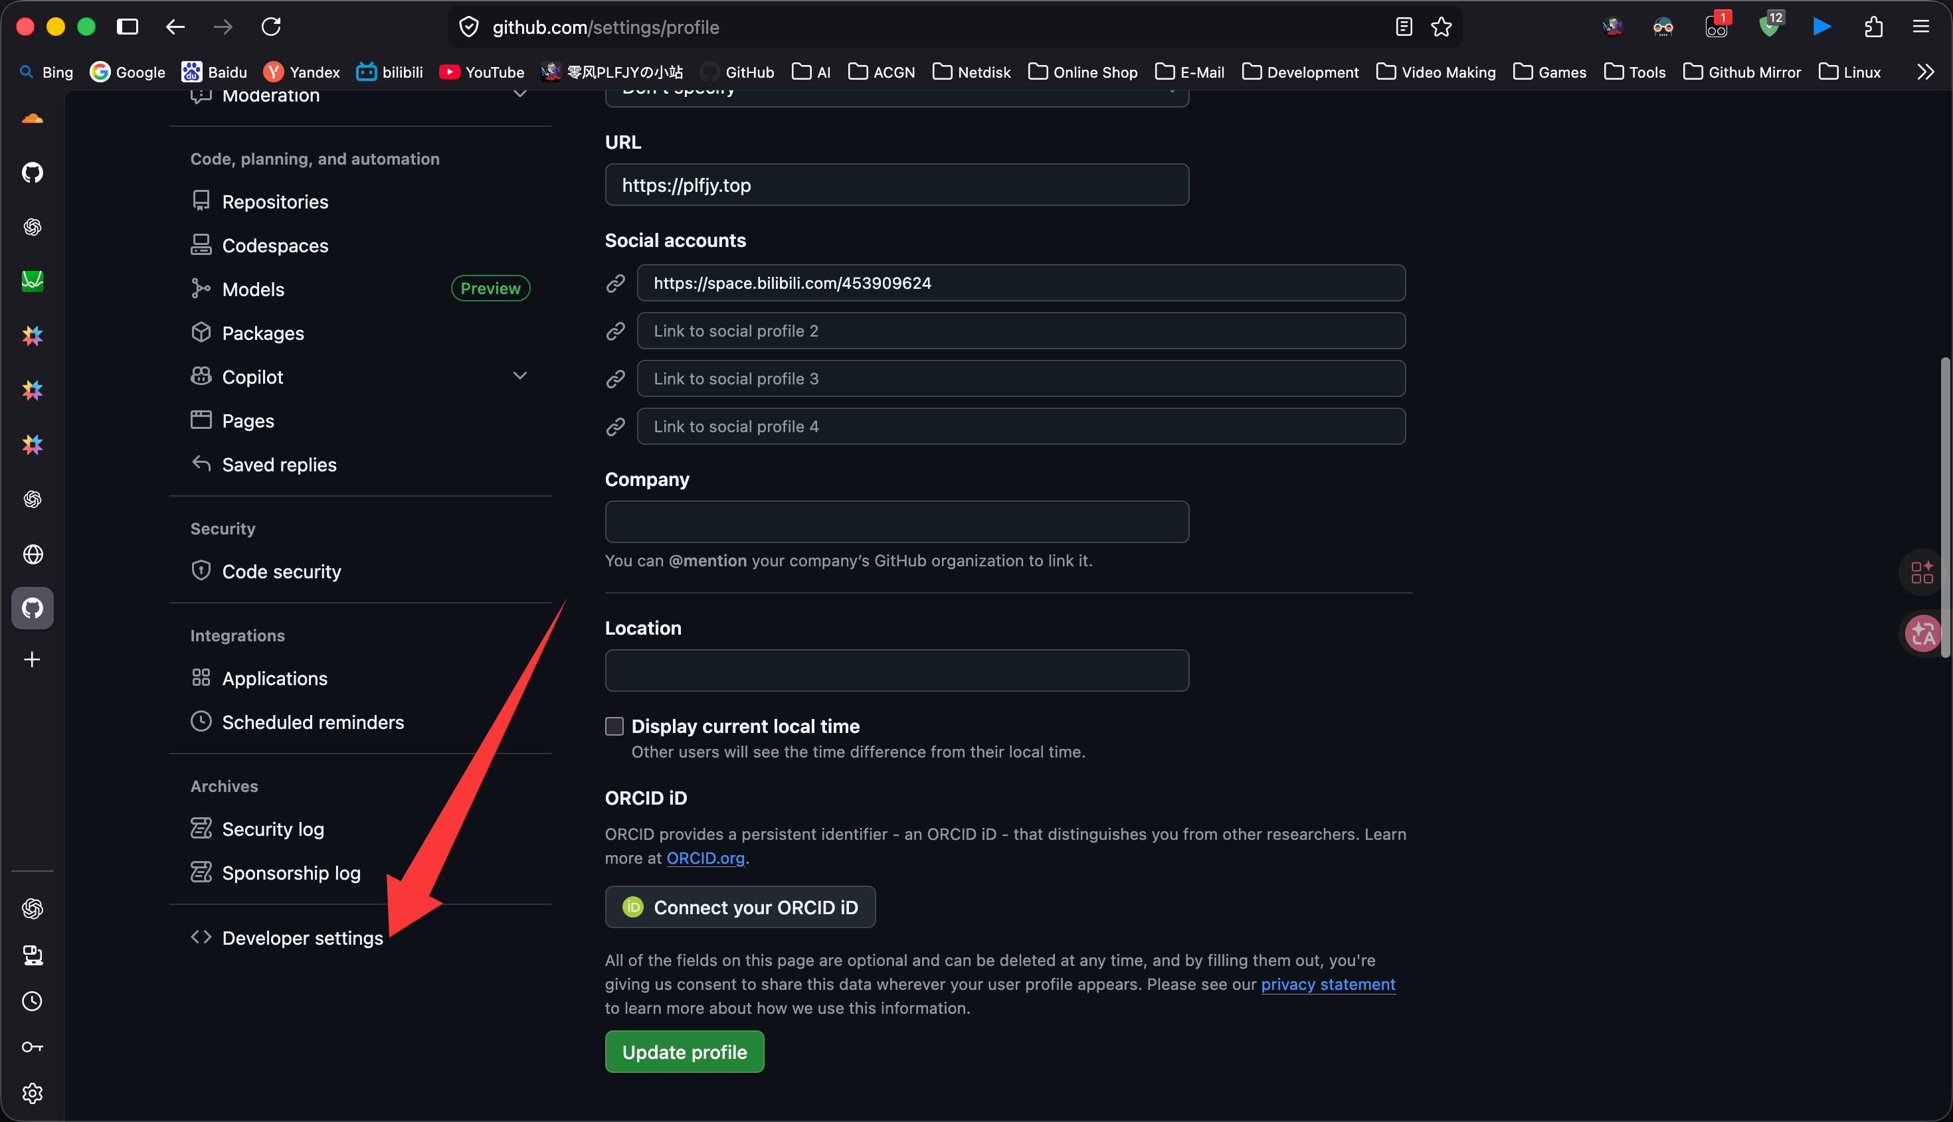Select the highlighted GitHub tab in sidebar

click(x=33, y=608)
